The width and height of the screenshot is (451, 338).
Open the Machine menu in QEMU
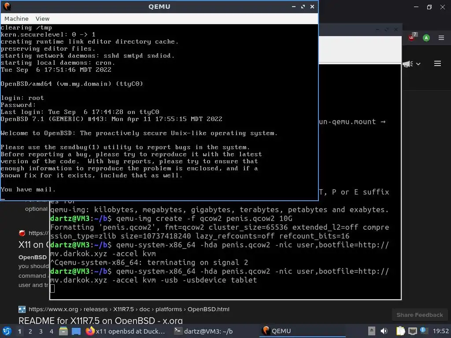click(x=16, y=18)
